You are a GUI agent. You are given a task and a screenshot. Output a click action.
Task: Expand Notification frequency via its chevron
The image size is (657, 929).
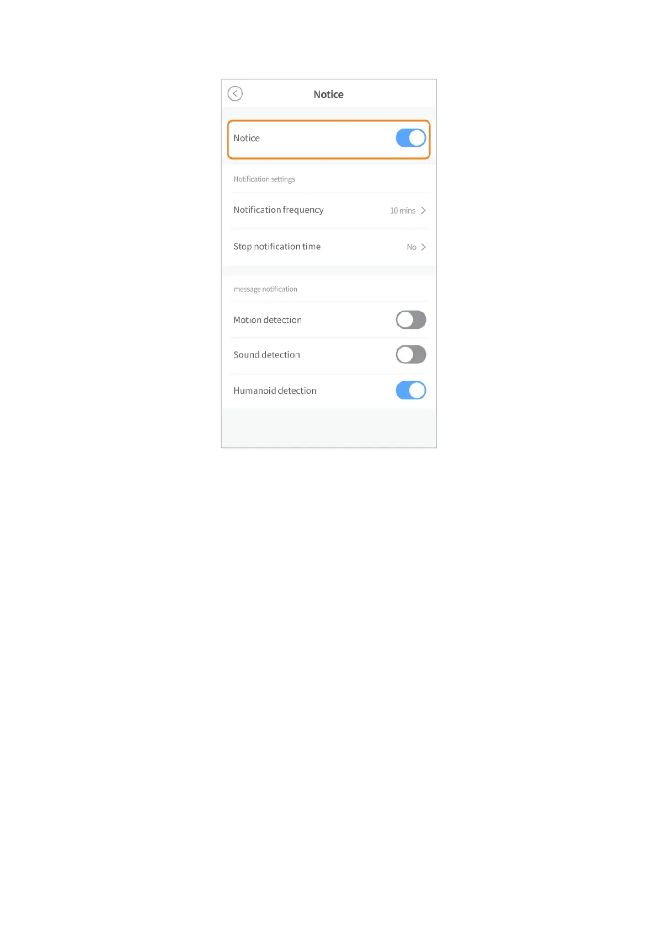pos(423,210)
